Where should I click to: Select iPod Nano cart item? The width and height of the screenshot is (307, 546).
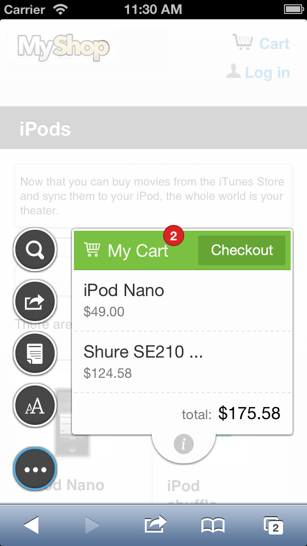(182, 300)
